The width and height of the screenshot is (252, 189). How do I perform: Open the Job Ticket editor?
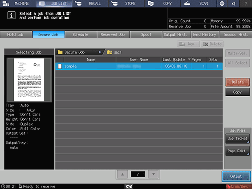237,138
